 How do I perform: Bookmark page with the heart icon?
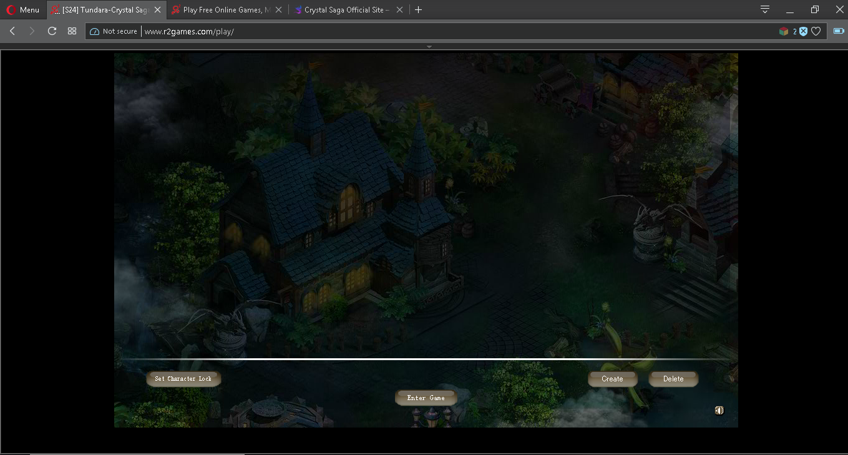coord(816,31)
